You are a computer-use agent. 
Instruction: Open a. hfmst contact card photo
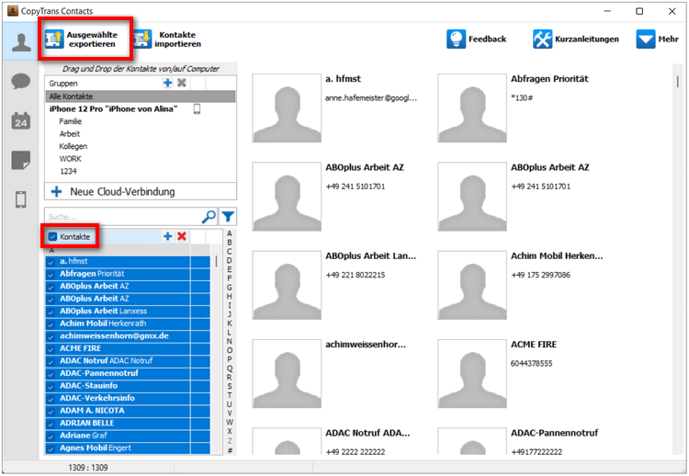pyautogui.click(x=287, y=108)
